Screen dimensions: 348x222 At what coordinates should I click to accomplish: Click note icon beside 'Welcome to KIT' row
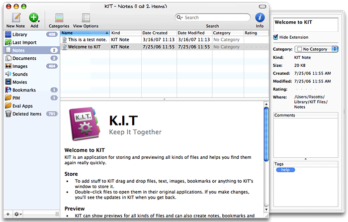64,47
